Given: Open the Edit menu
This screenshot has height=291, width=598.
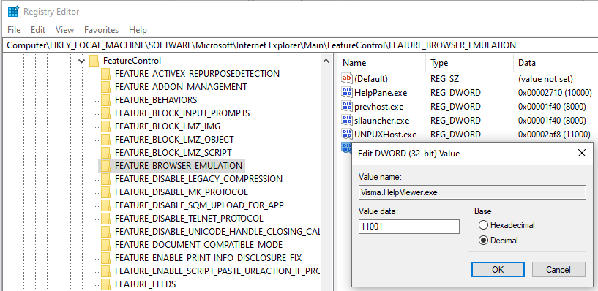Looking at the screenshot, I should point(38,30).
